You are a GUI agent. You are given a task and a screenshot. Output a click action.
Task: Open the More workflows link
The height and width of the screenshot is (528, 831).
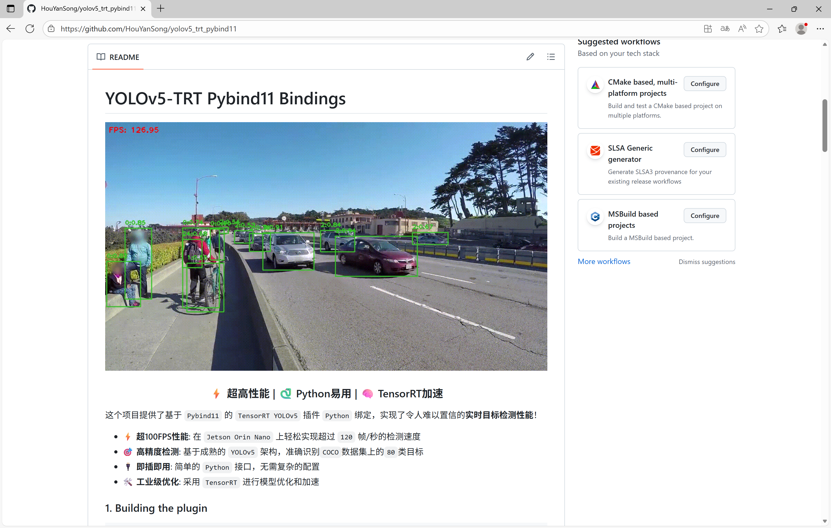click(x=604, y=261)
